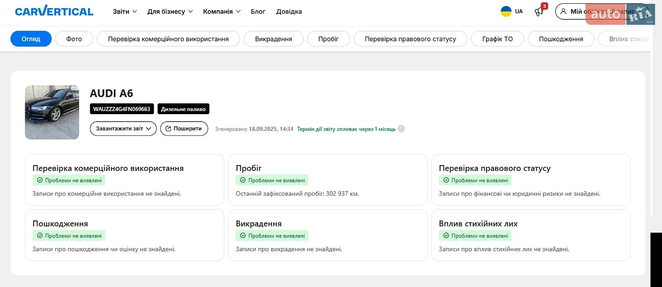The height and width of the screenshot is (287, 662).
Task: Click the checkmark icon under Пробіг
Action: [x=243, y=180]
